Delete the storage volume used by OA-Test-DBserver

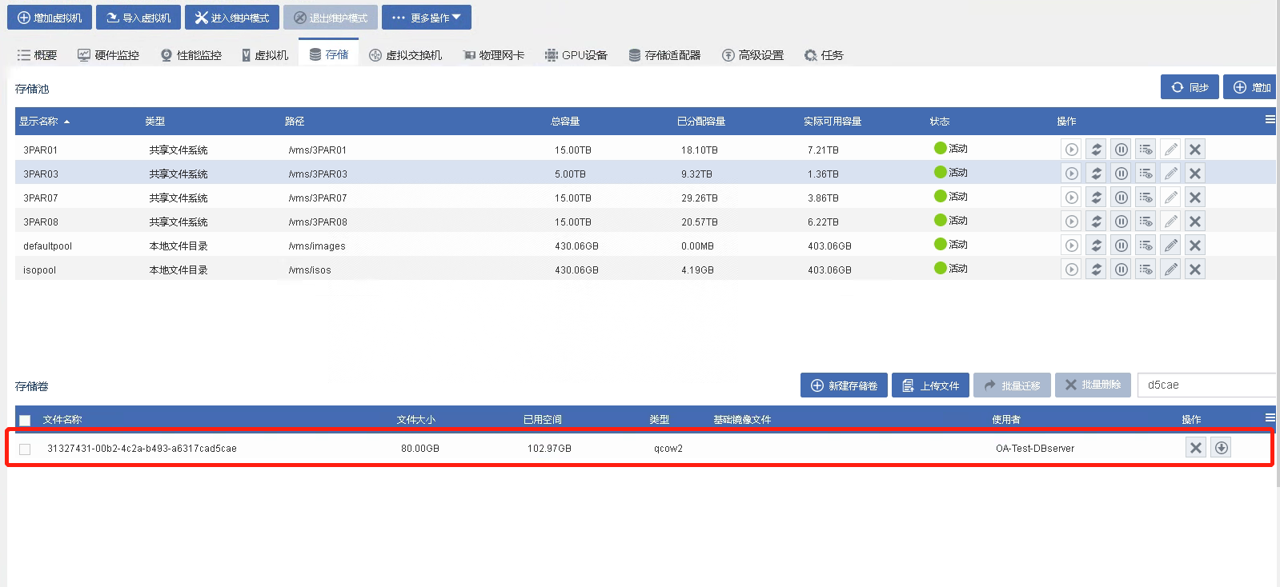pyautogui.click(x=1195, y=448)
